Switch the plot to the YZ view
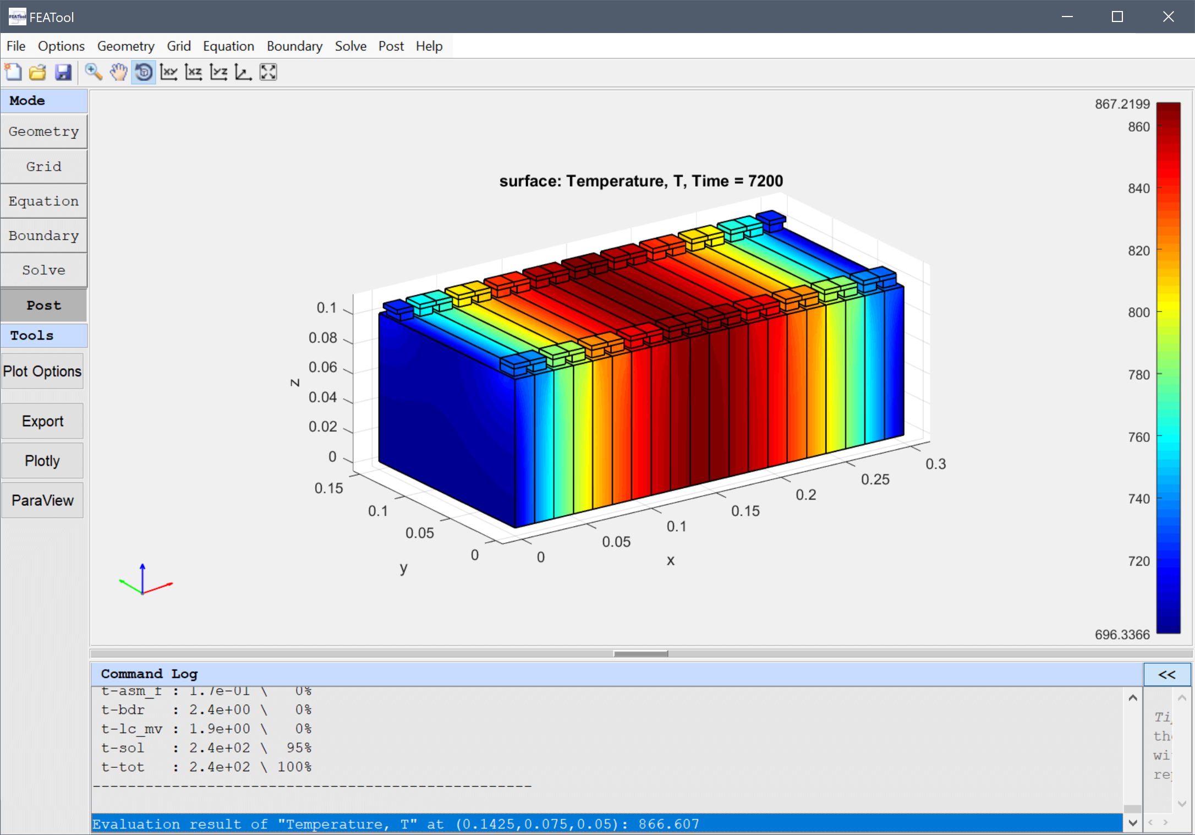This screenshot has height=835, width=1195. [219, 72]
